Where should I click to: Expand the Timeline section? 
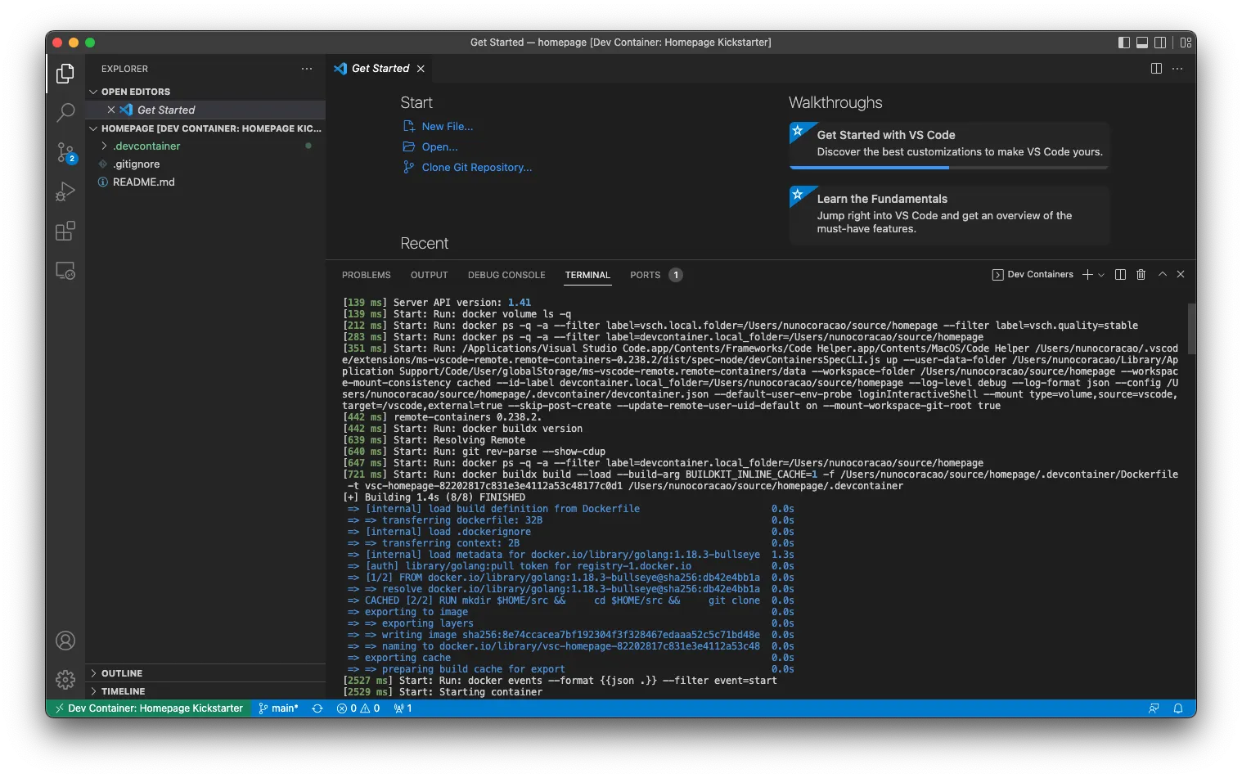tap(205, 691)
